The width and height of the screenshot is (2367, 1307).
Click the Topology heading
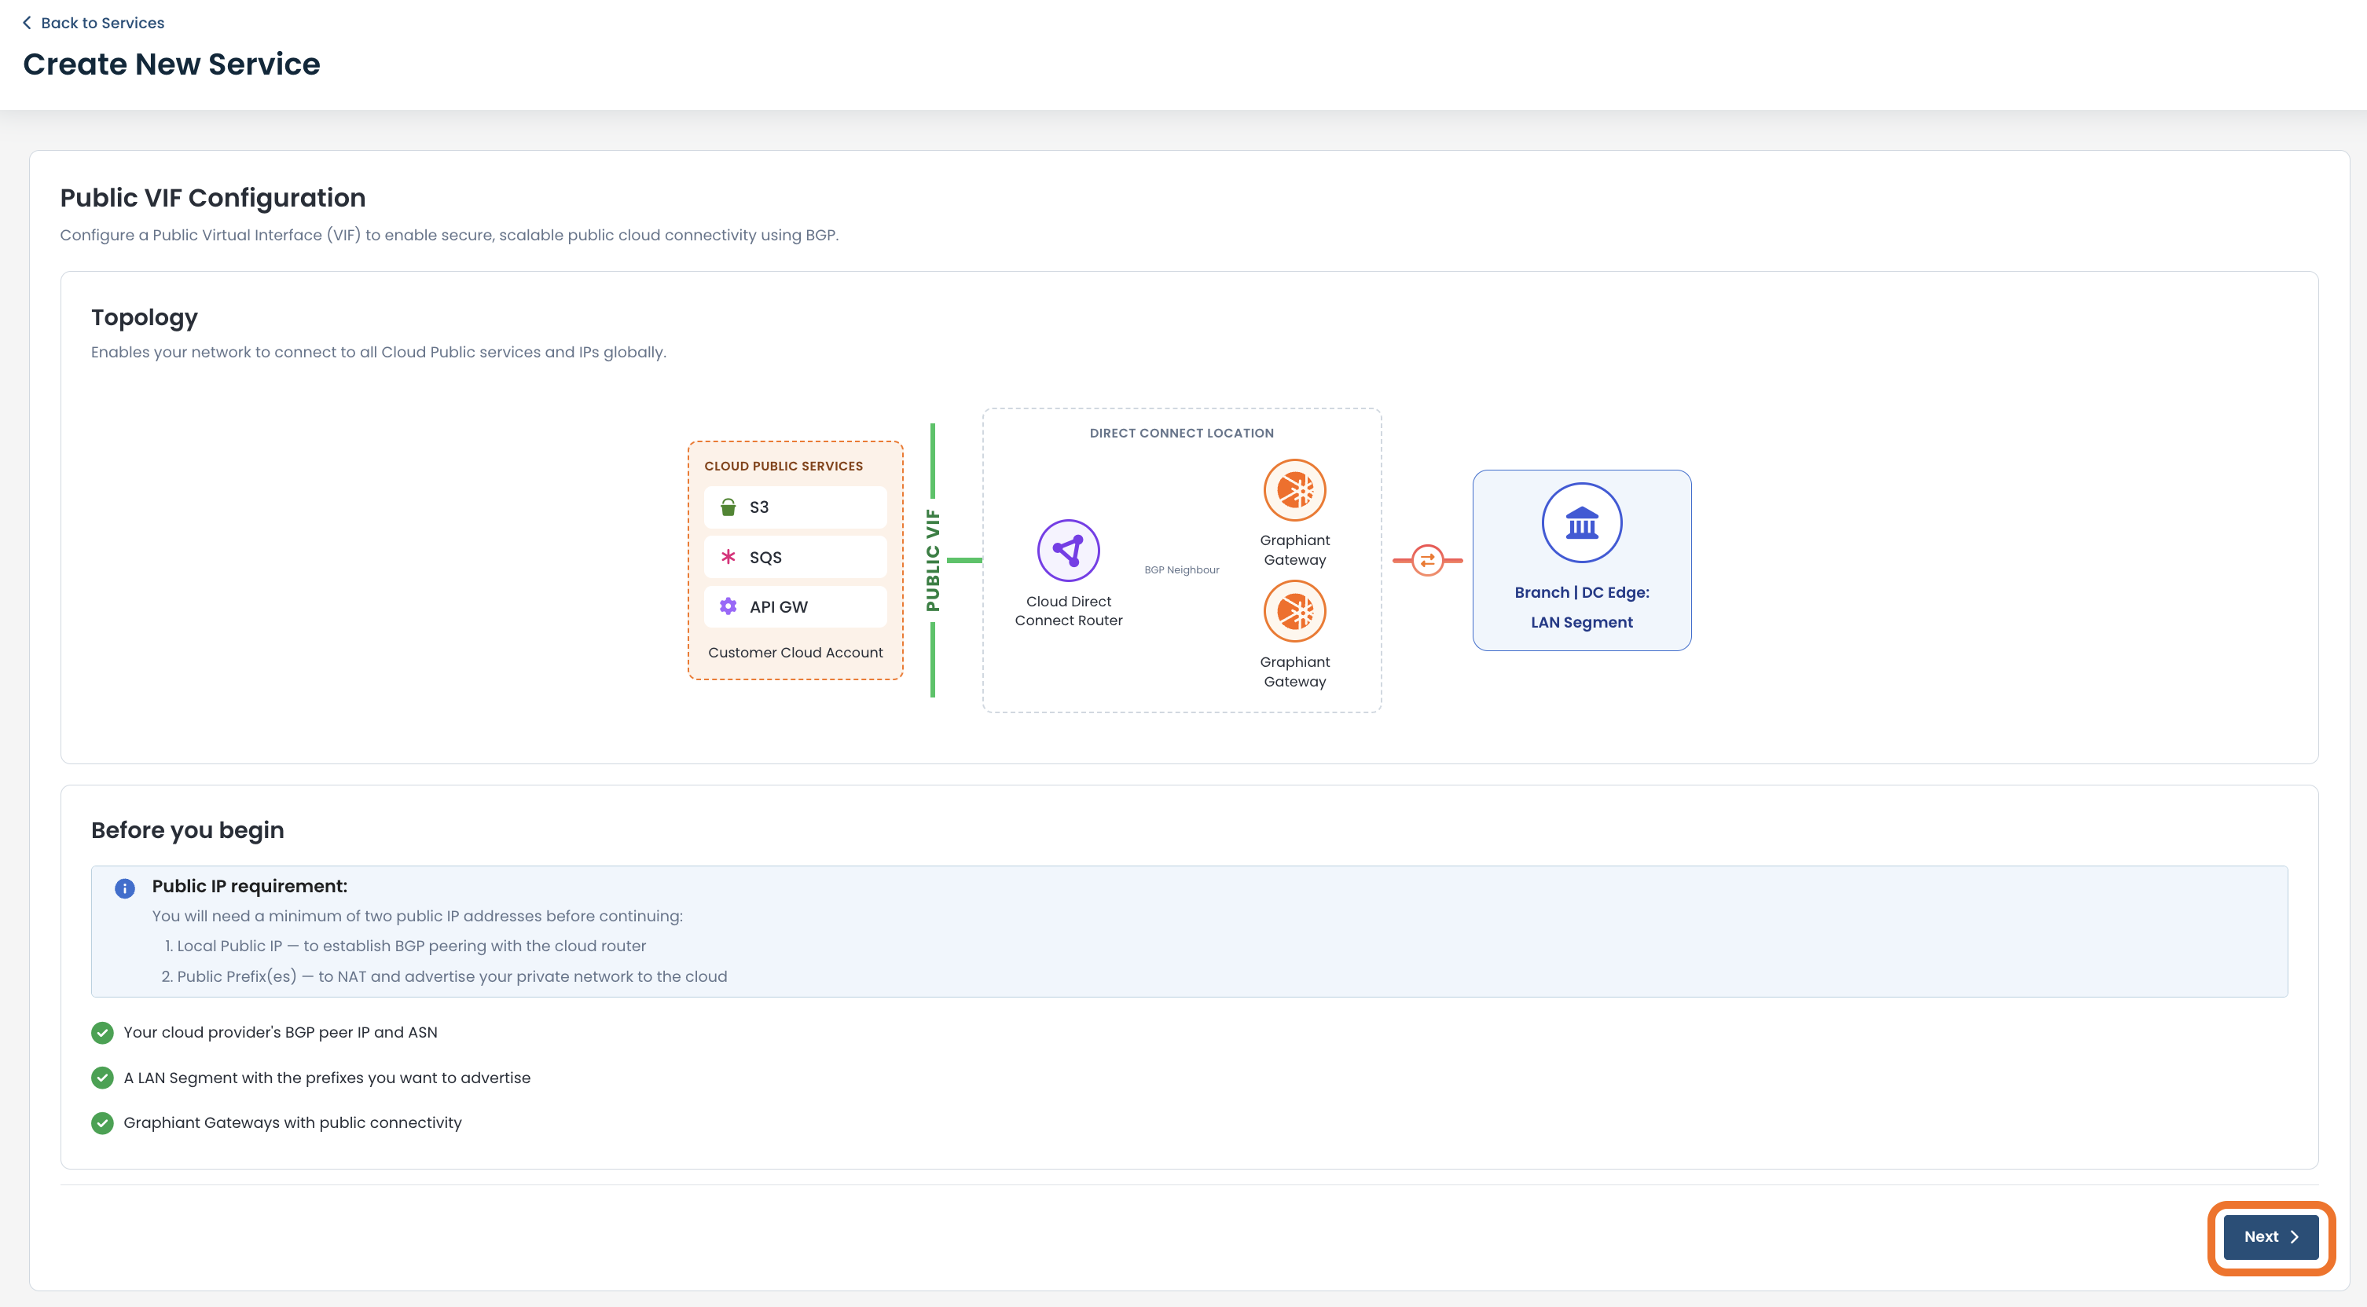(x=145, y=317)
